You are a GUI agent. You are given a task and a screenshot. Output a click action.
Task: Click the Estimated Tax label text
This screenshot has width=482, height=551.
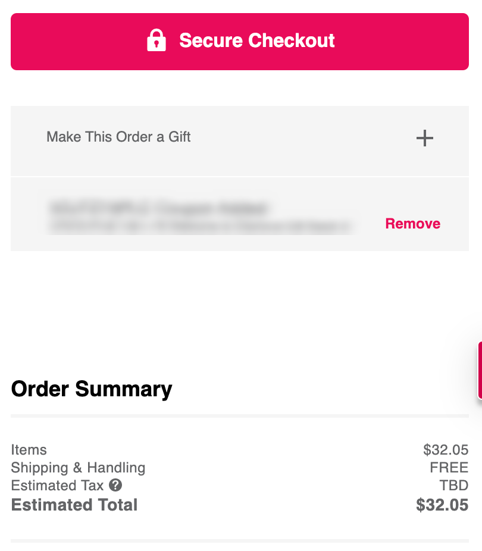pos(57,486)
